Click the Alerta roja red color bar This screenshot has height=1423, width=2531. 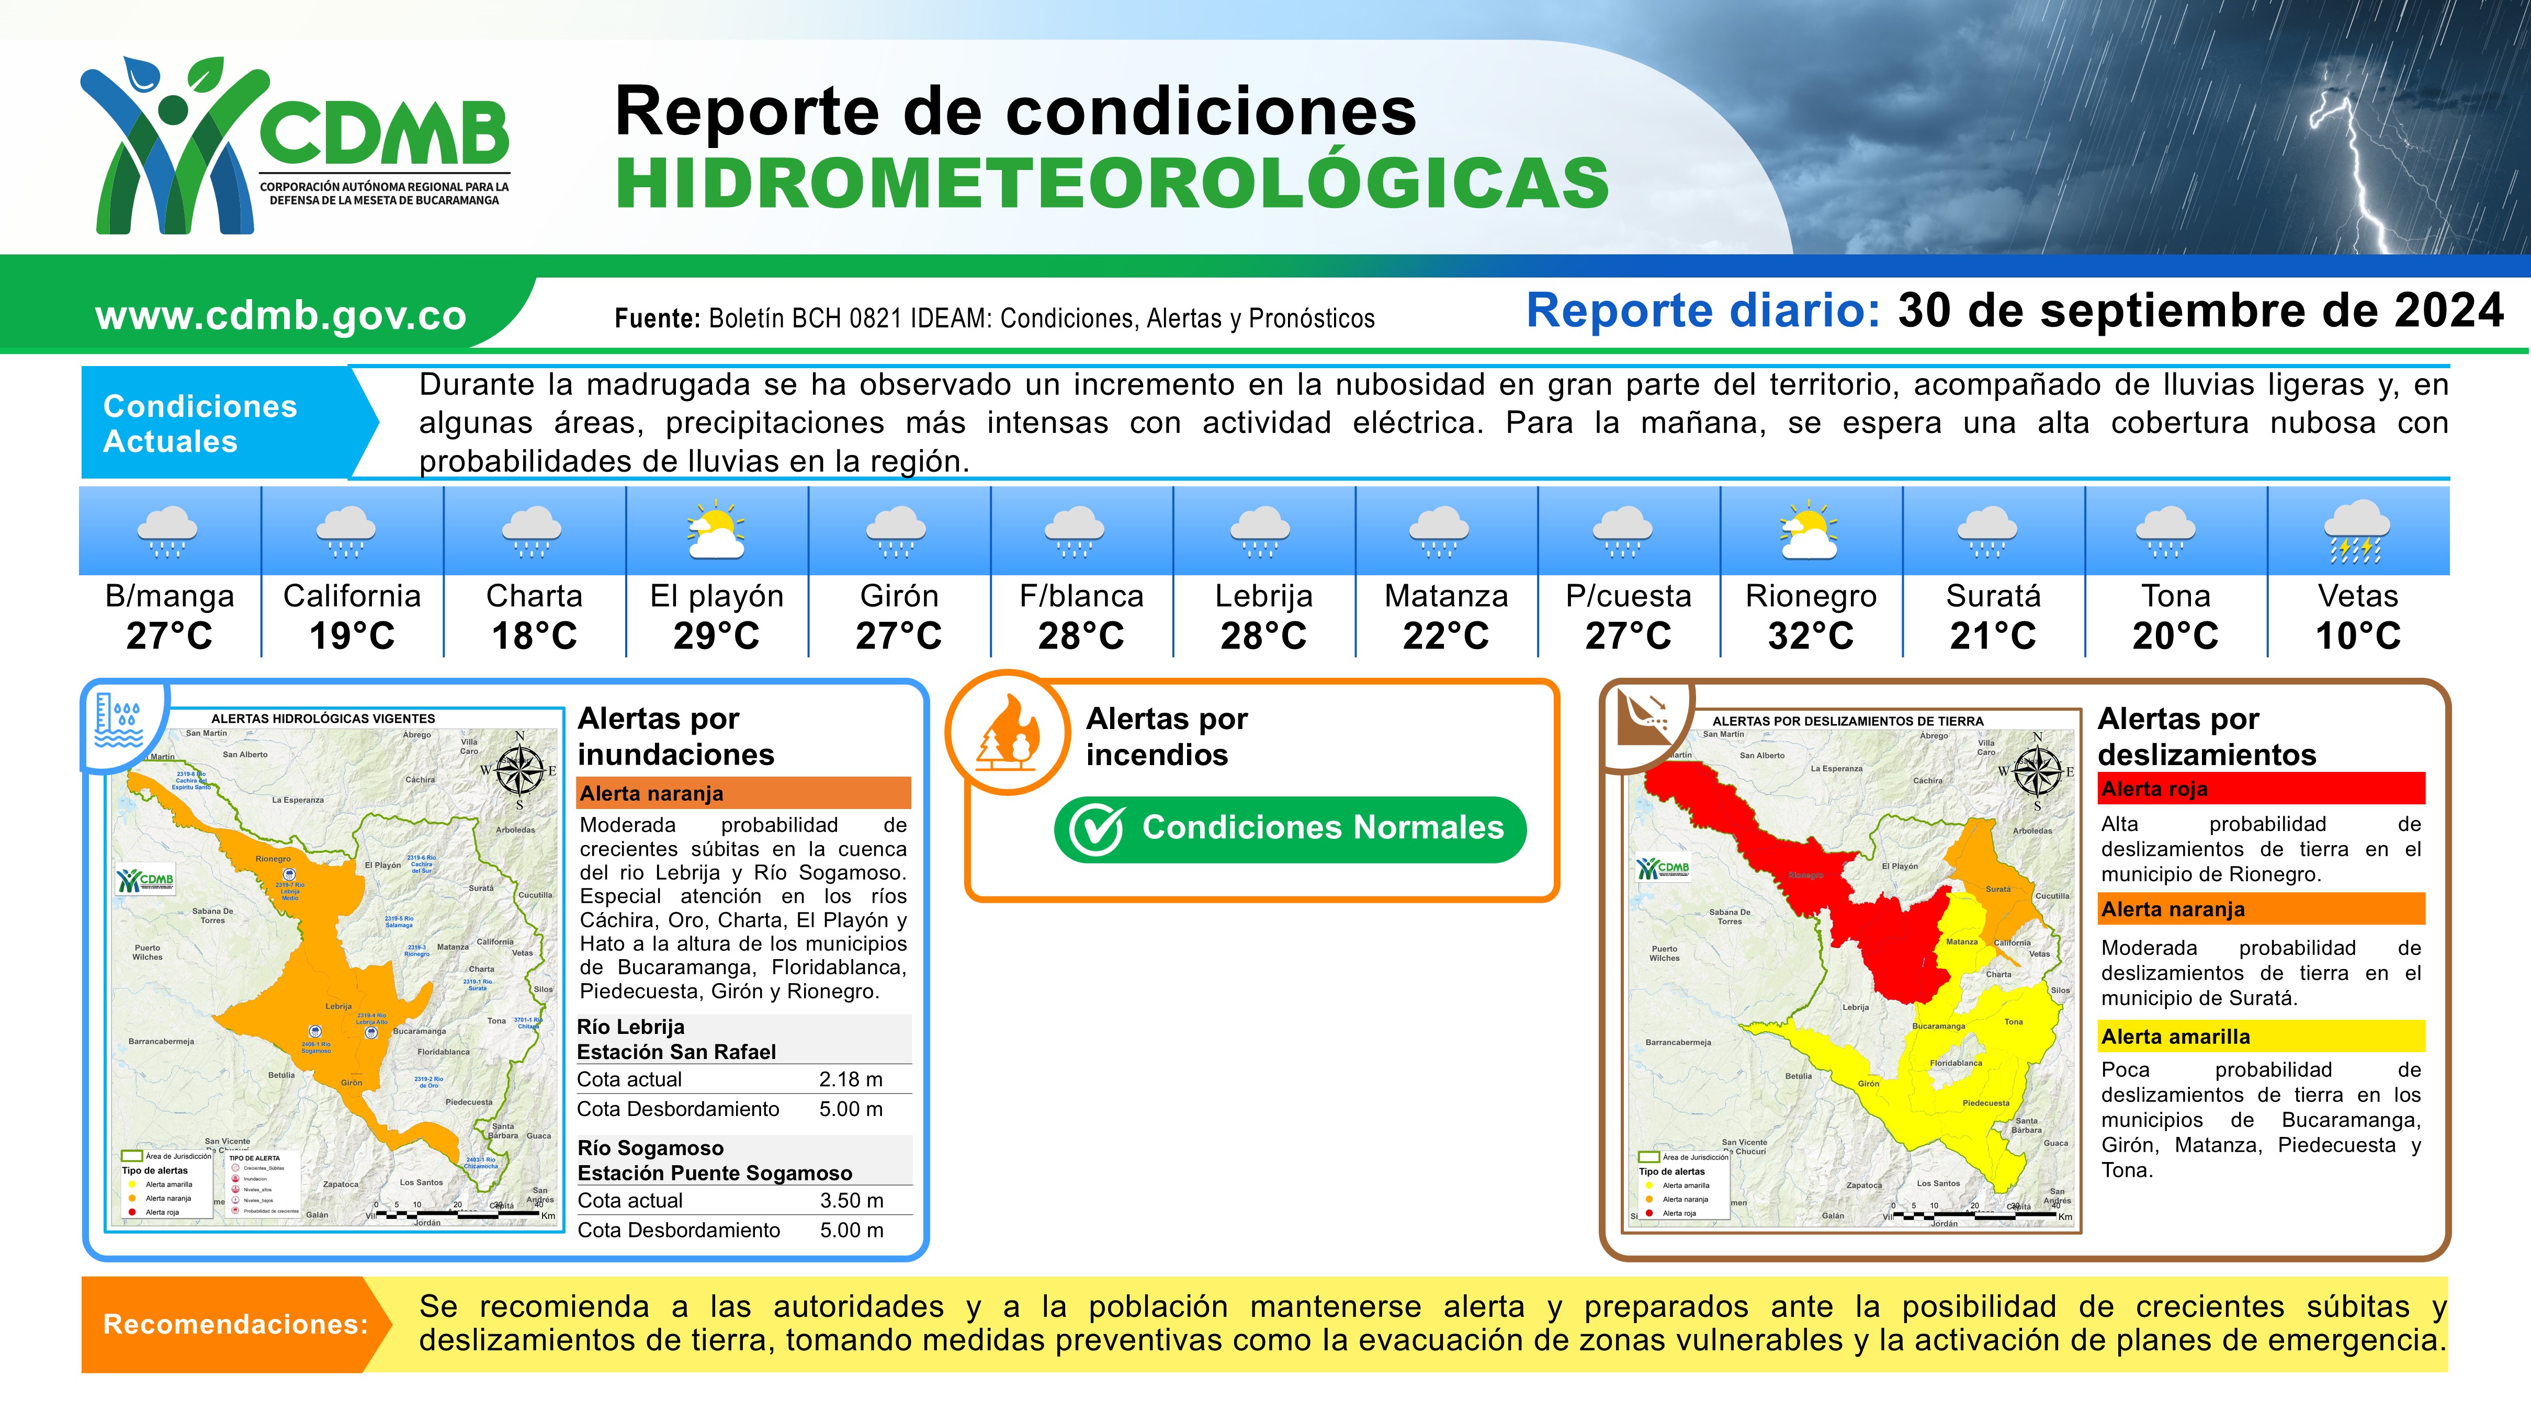click(x=2261, y=789)
